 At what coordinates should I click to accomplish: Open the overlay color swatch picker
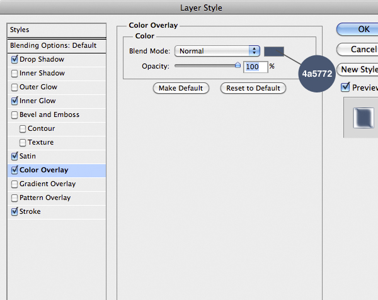274,51
